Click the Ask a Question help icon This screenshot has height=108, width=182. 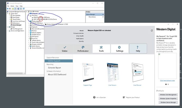point(94,98)
